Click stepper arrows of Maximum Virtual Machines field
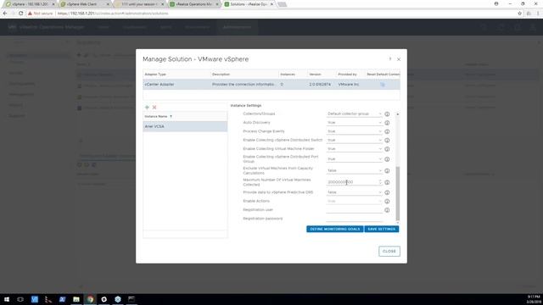The image size is (543, 305). (380, 182)
